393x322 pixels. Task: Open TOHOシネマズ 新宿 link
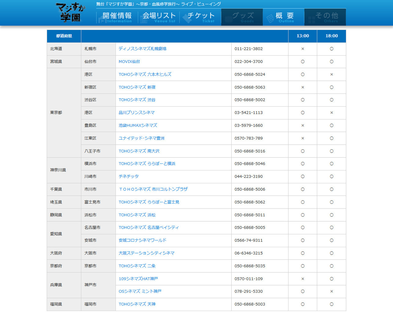(x=137, y=87)
